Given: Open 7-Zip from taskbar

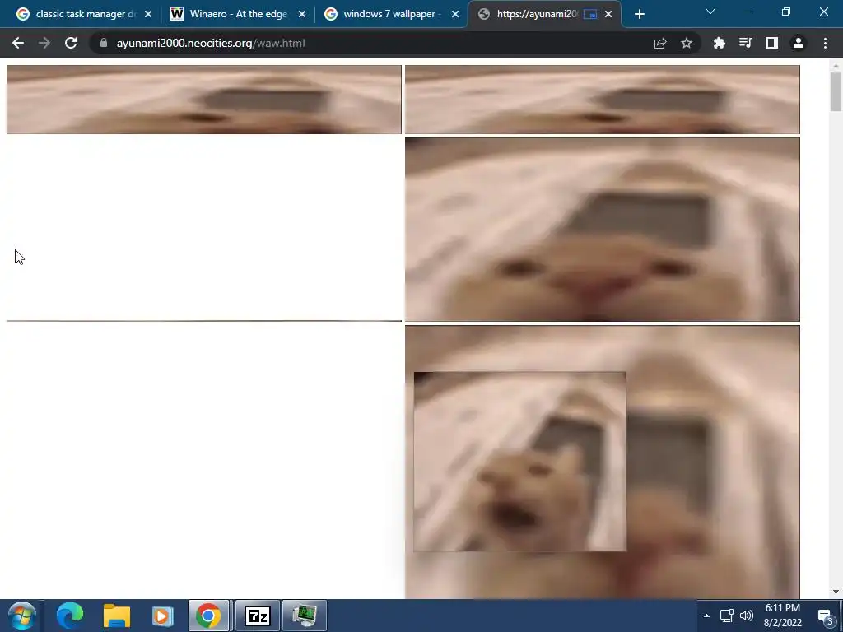Looking at the screenshot, I should (x=257, y=616).
